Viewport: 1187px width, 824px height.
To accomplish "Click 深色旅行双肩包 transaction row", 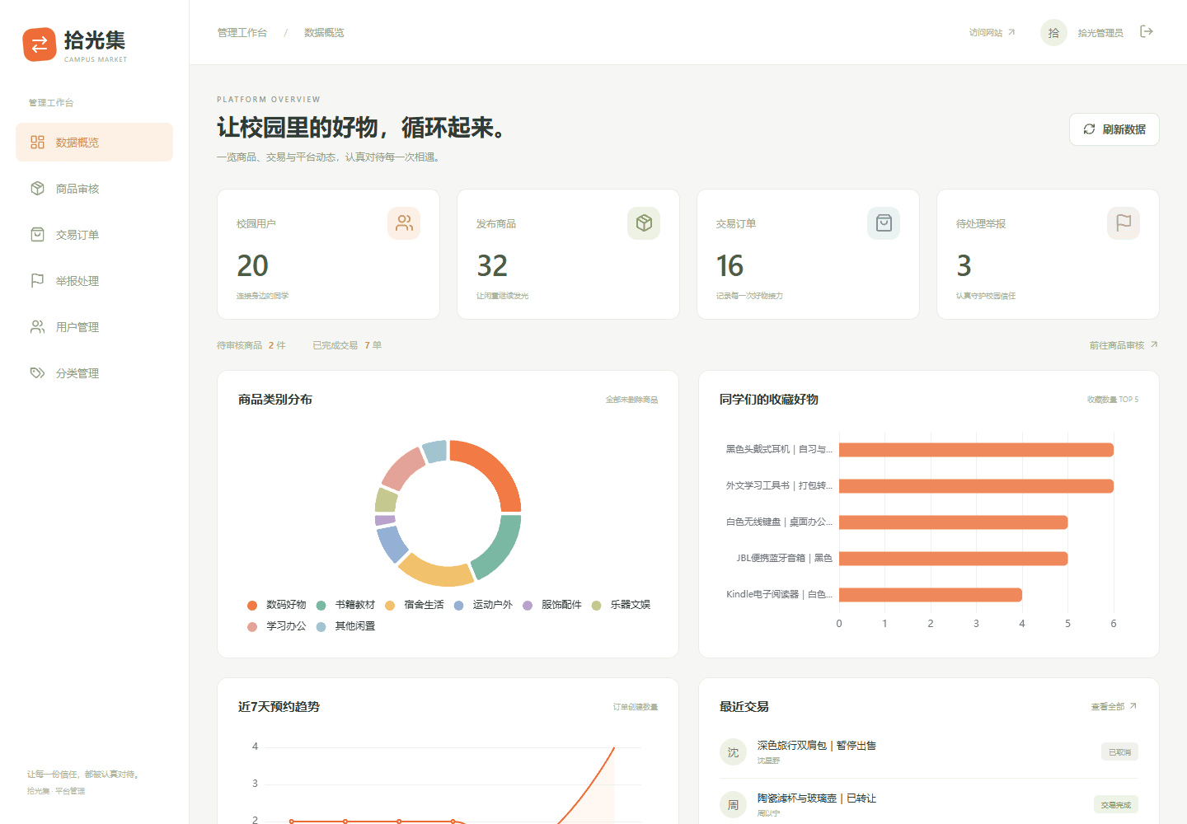I will 928,752.
